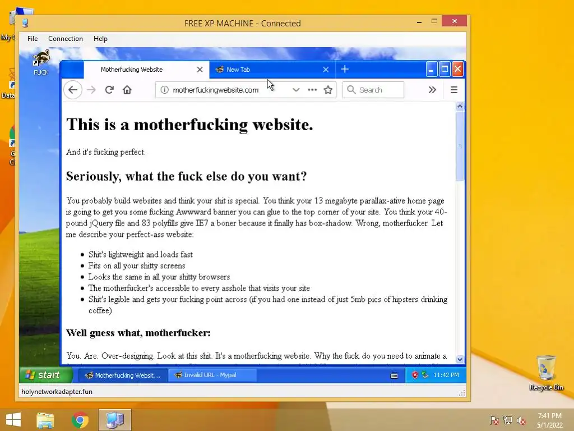This screenshot has height=431, width=574.
Task: Click bullet "Shit's lightweight and loads fast"
Action: point(141,254)
